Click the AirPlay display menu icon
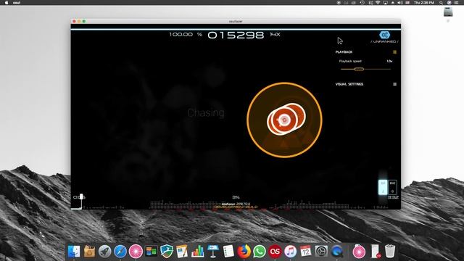The width and height of the screenshot is (464, 261). point(385,2)
